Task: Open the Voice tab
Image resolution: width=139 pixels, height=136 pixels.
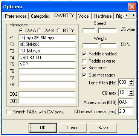Action: (83, 16)
